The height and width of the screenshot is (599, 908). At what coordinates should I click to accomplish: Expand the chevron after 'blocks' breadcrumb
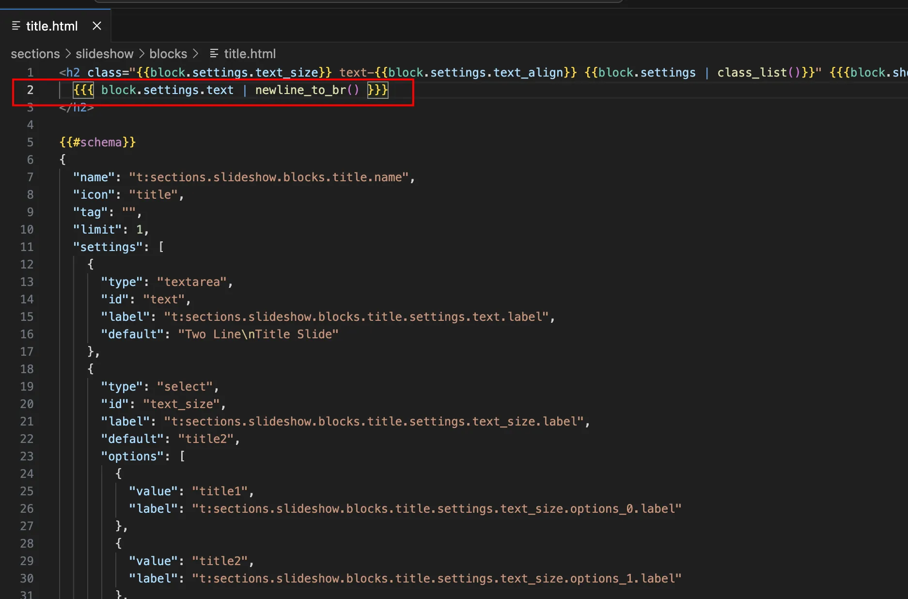196,54
